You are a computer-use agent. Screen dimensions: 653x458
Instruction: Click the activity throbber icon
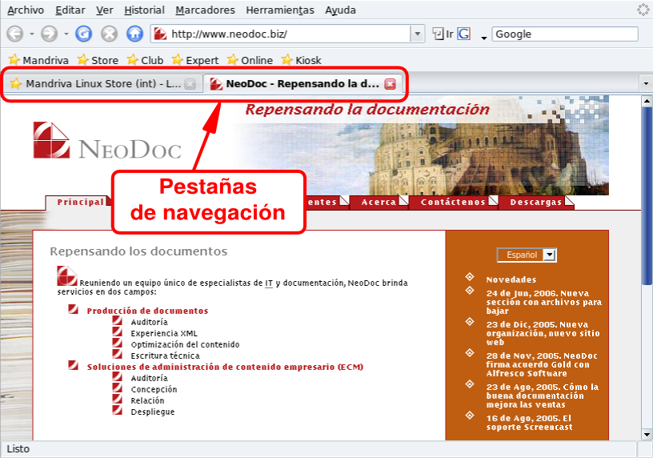click(x=643, y=10)
